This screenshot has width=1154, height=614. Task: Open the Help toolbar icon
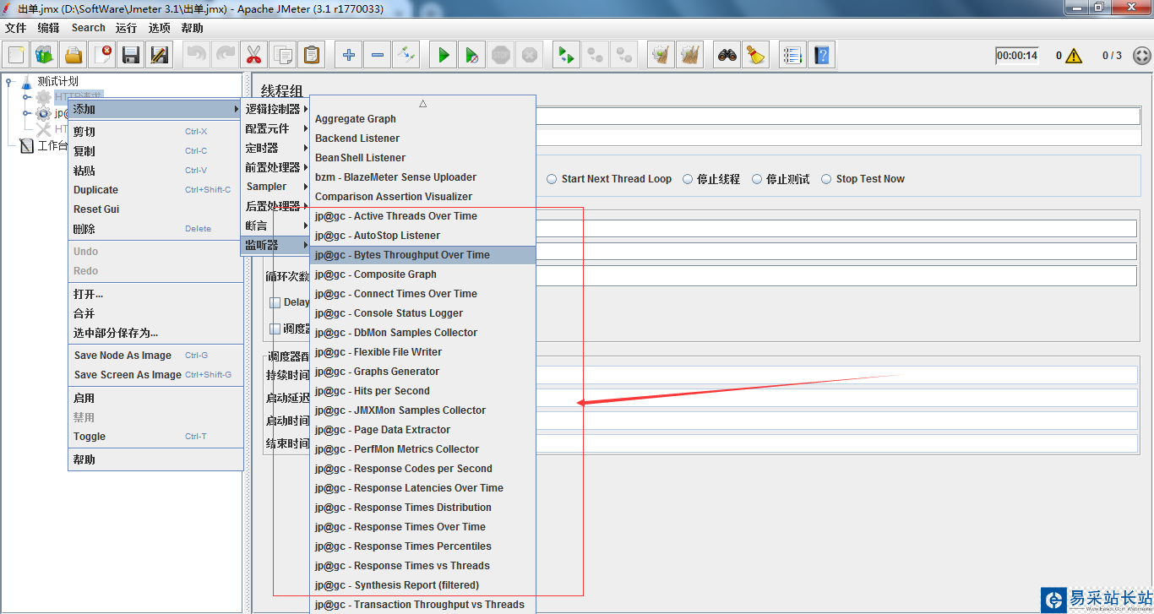click(x=821, y=56)
